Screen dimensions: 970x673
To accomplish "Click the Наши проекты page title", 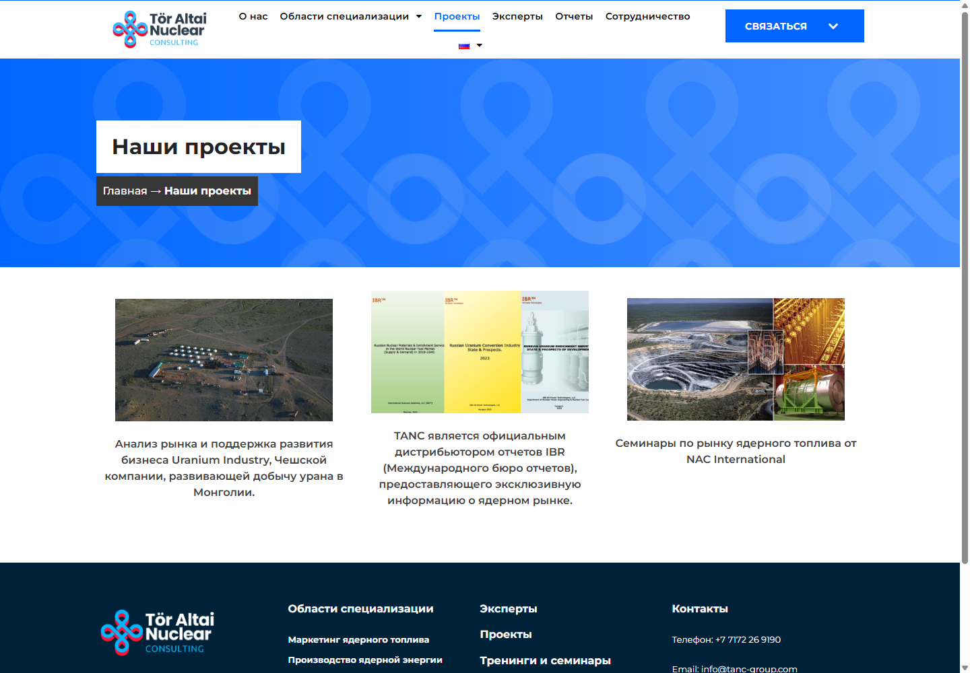I will (199, 147).
